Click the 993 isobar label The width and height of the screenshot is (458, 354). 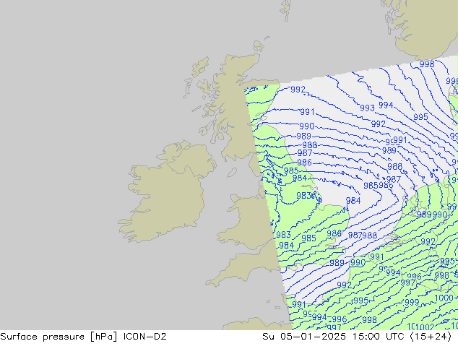(367, 108)
